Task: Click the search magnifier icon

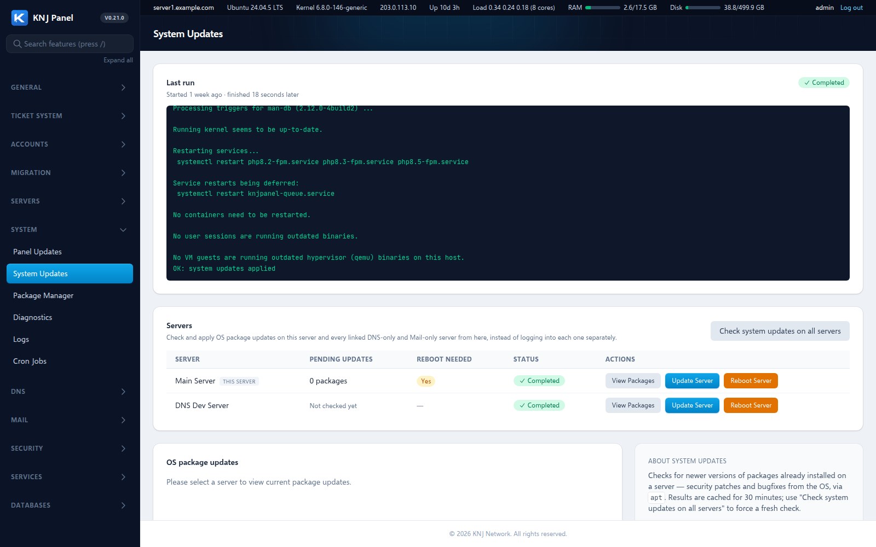Action: click(x=18, y=44)
